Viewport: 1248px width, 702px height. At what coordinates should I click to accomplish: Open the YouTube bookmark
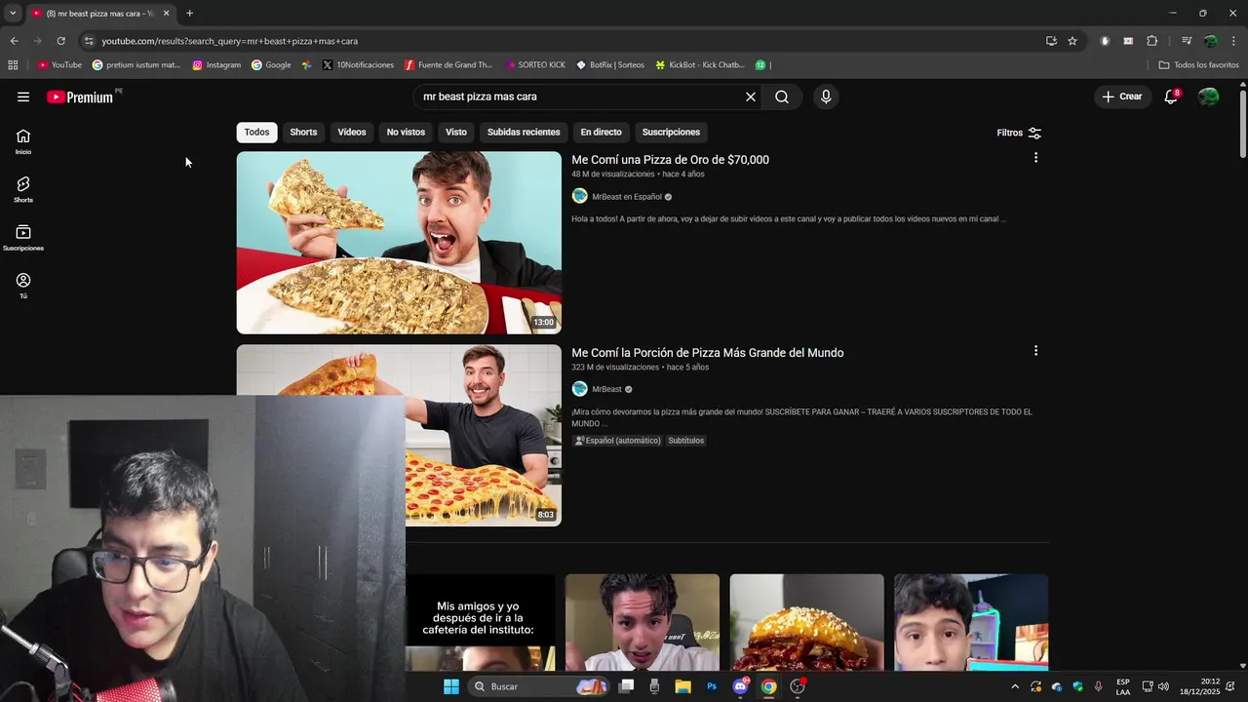[59, 65]
